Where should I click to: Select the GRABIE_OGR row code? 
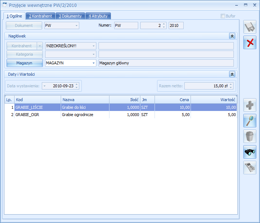tap(38, 115)
